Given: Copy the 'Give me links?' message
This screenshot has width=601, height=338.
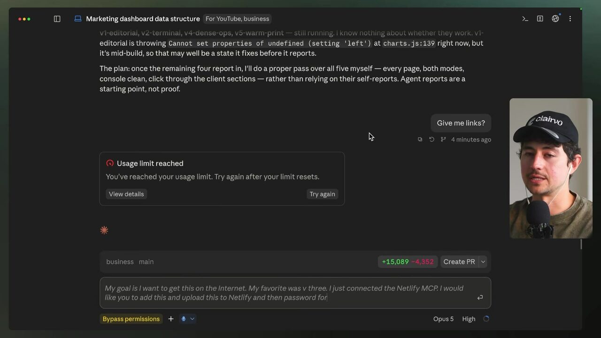Looking at the screenshot, I should [420, 139].
